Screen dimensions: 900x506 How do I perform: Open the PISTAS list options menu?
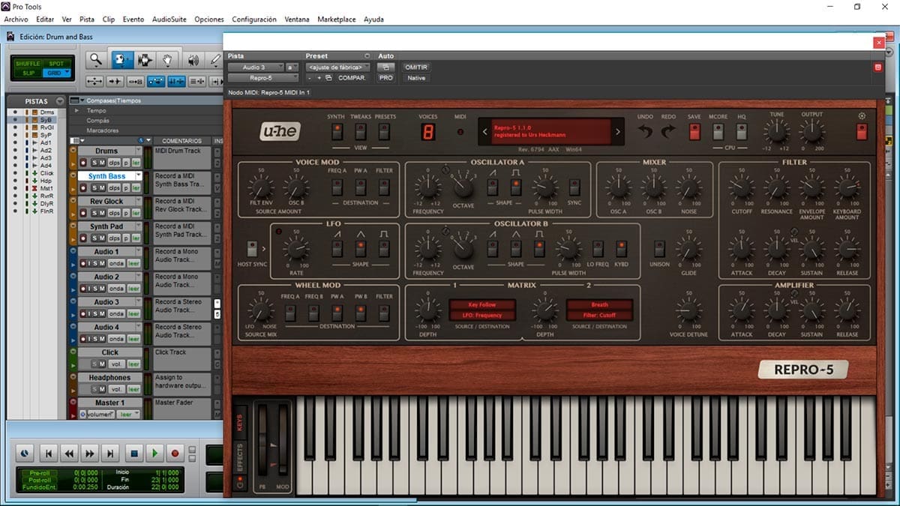click(x=59, y=100)
